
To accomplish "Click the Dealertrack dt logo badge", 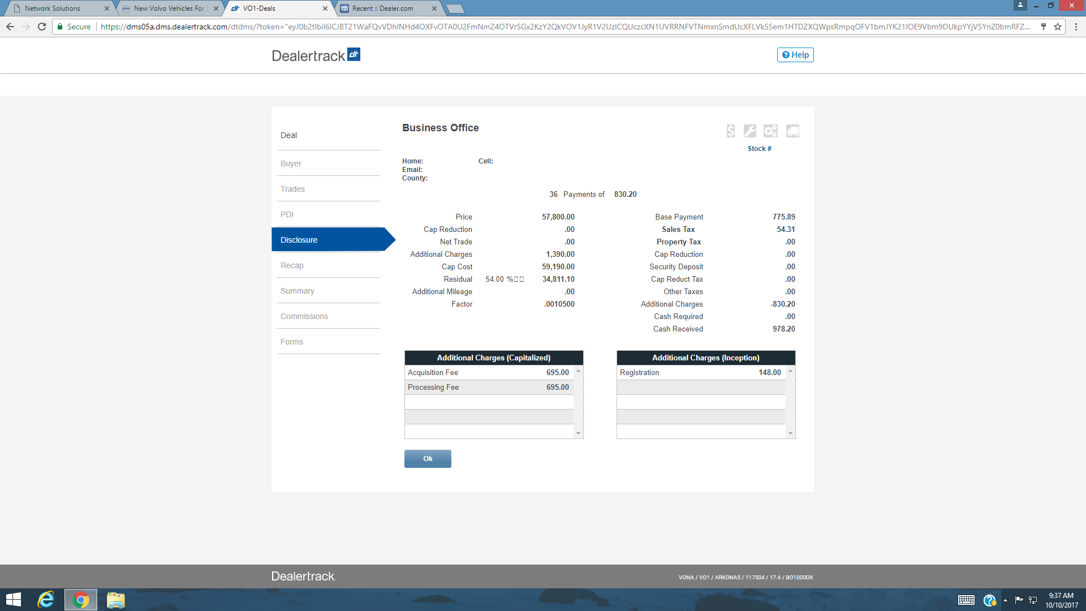I will [x=354, y=54].
